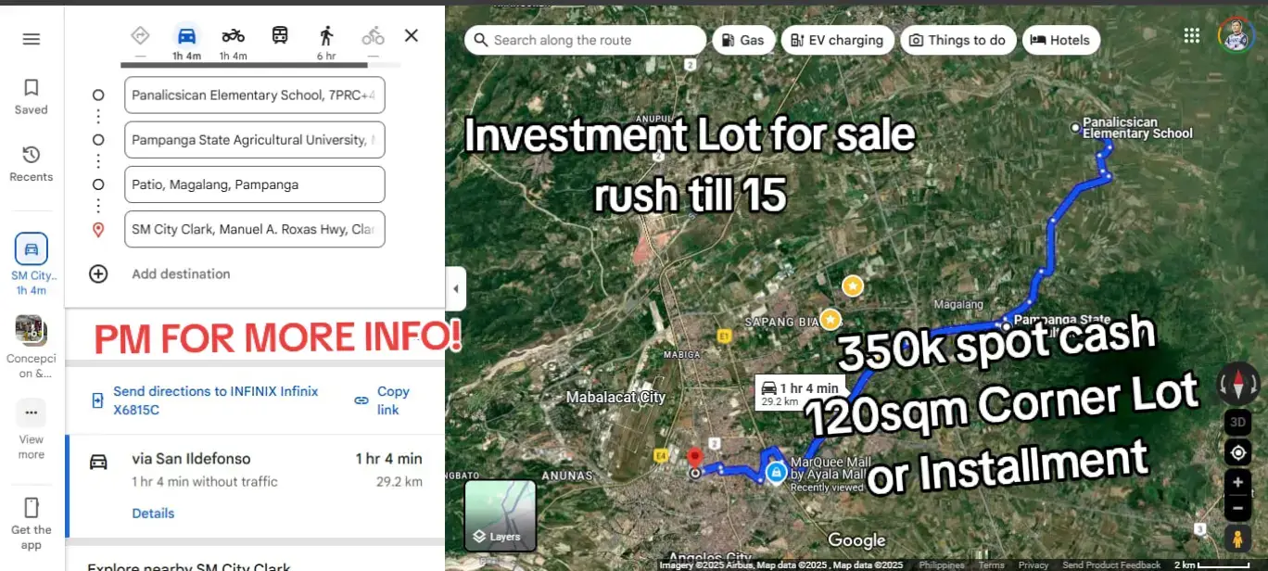Screen dimensions: 1268x571
Task: Zoom out on the map
Action: pos(1237,508)
